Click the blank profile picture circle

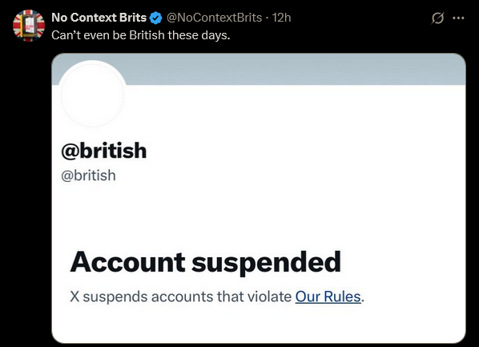(x=92, y=95)
